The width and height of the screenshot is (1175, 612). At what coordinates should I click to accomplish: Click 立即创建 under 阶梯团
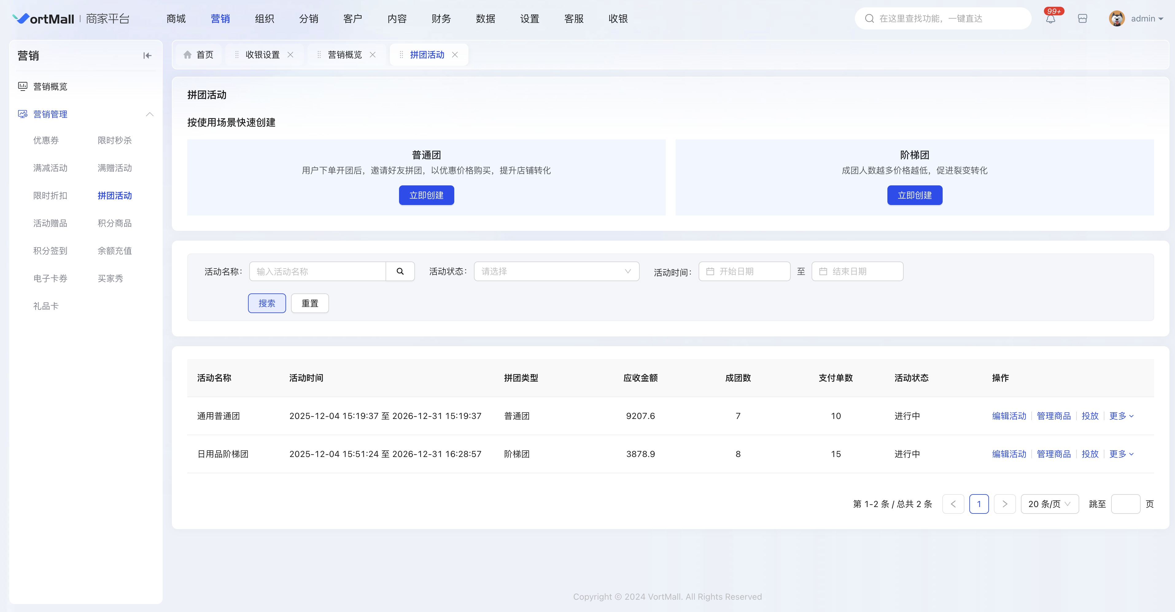(x=914, y=195)
